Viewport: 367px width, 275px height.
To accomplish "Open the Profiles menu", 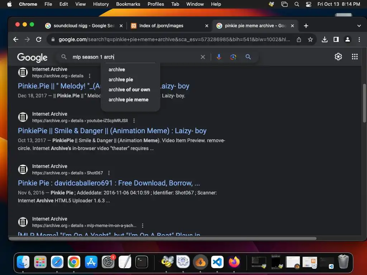I will point(156,4).
